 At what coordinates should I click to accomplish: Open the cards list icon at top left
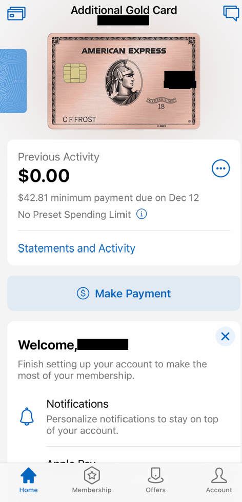click(16, 13)
